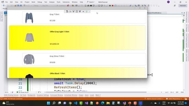Activate Select Element in app toolbar
Screen dimensions: 189x106
pyautogui.click(x=74, y=11)
